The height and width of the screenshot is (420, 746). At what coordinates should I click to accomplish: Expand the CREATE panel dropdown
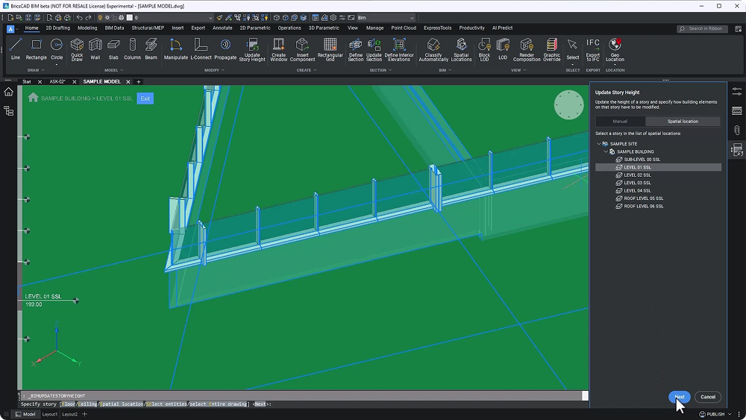coord(307,70)
